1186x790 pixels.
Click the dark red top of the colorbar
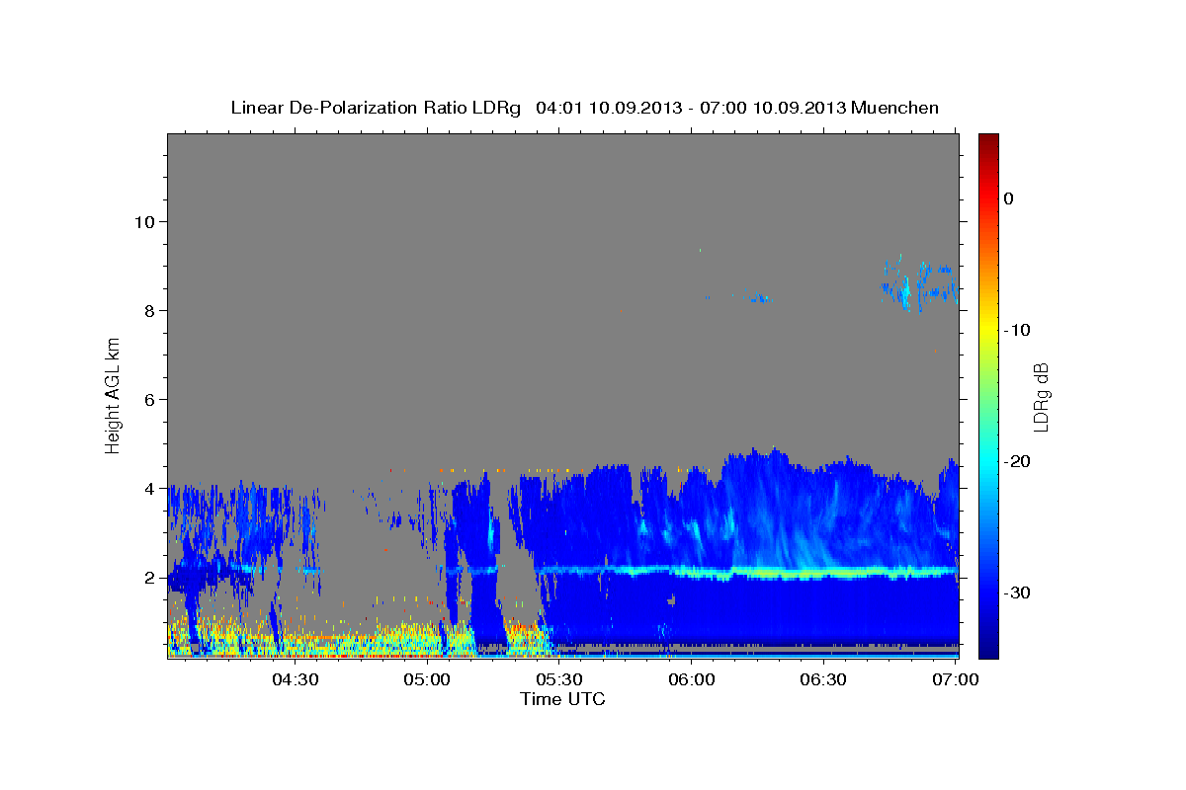[988, 141]
